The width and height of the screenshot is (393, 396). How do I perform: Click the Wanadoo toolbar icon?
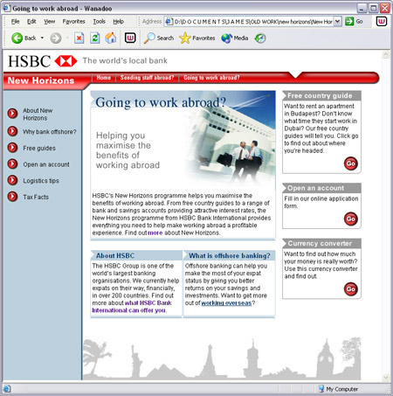tap(130, 38)
